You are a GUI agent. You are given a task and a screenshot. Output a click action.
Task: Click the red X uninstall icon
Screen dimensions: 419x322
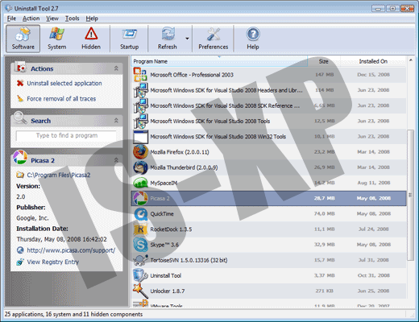20,83
